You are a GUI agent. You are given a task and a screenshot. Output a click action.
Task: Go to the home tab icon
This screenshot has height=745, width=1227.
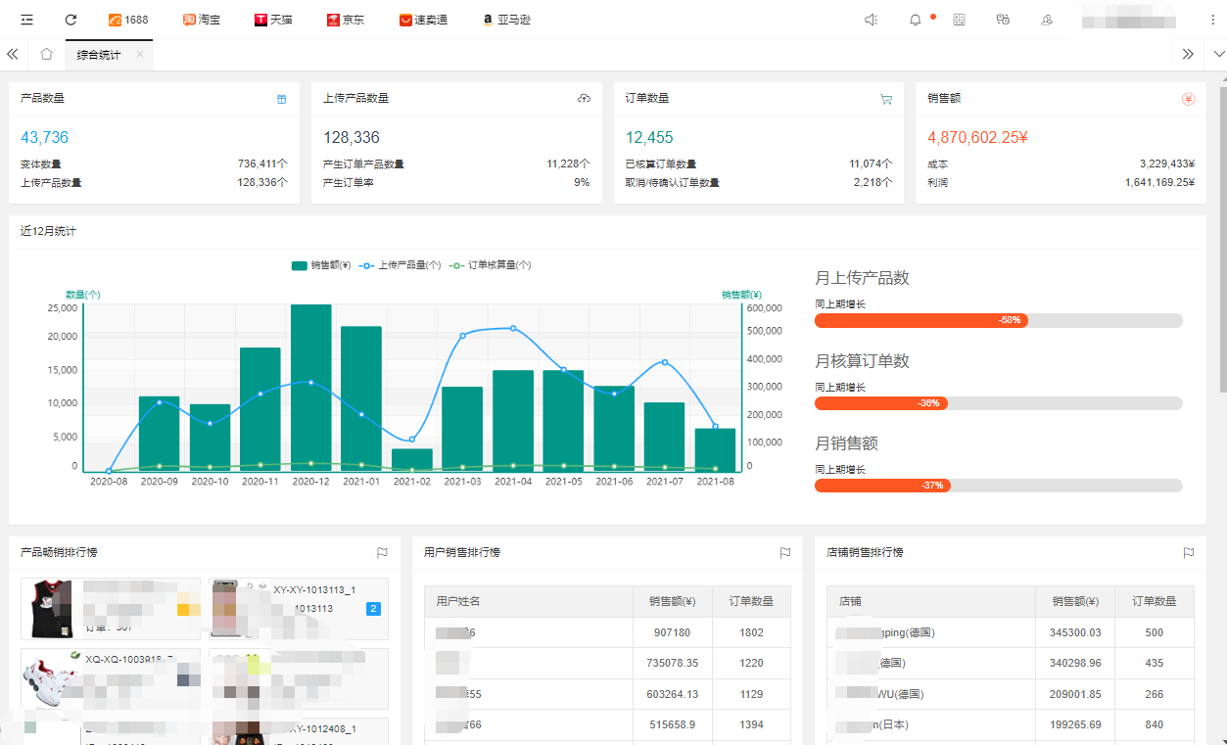[x=46, y=55]
